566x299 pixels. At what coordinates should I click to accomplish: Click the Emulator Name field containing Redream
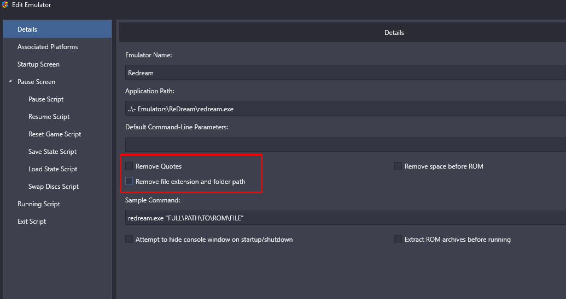[x=346, y=73]
